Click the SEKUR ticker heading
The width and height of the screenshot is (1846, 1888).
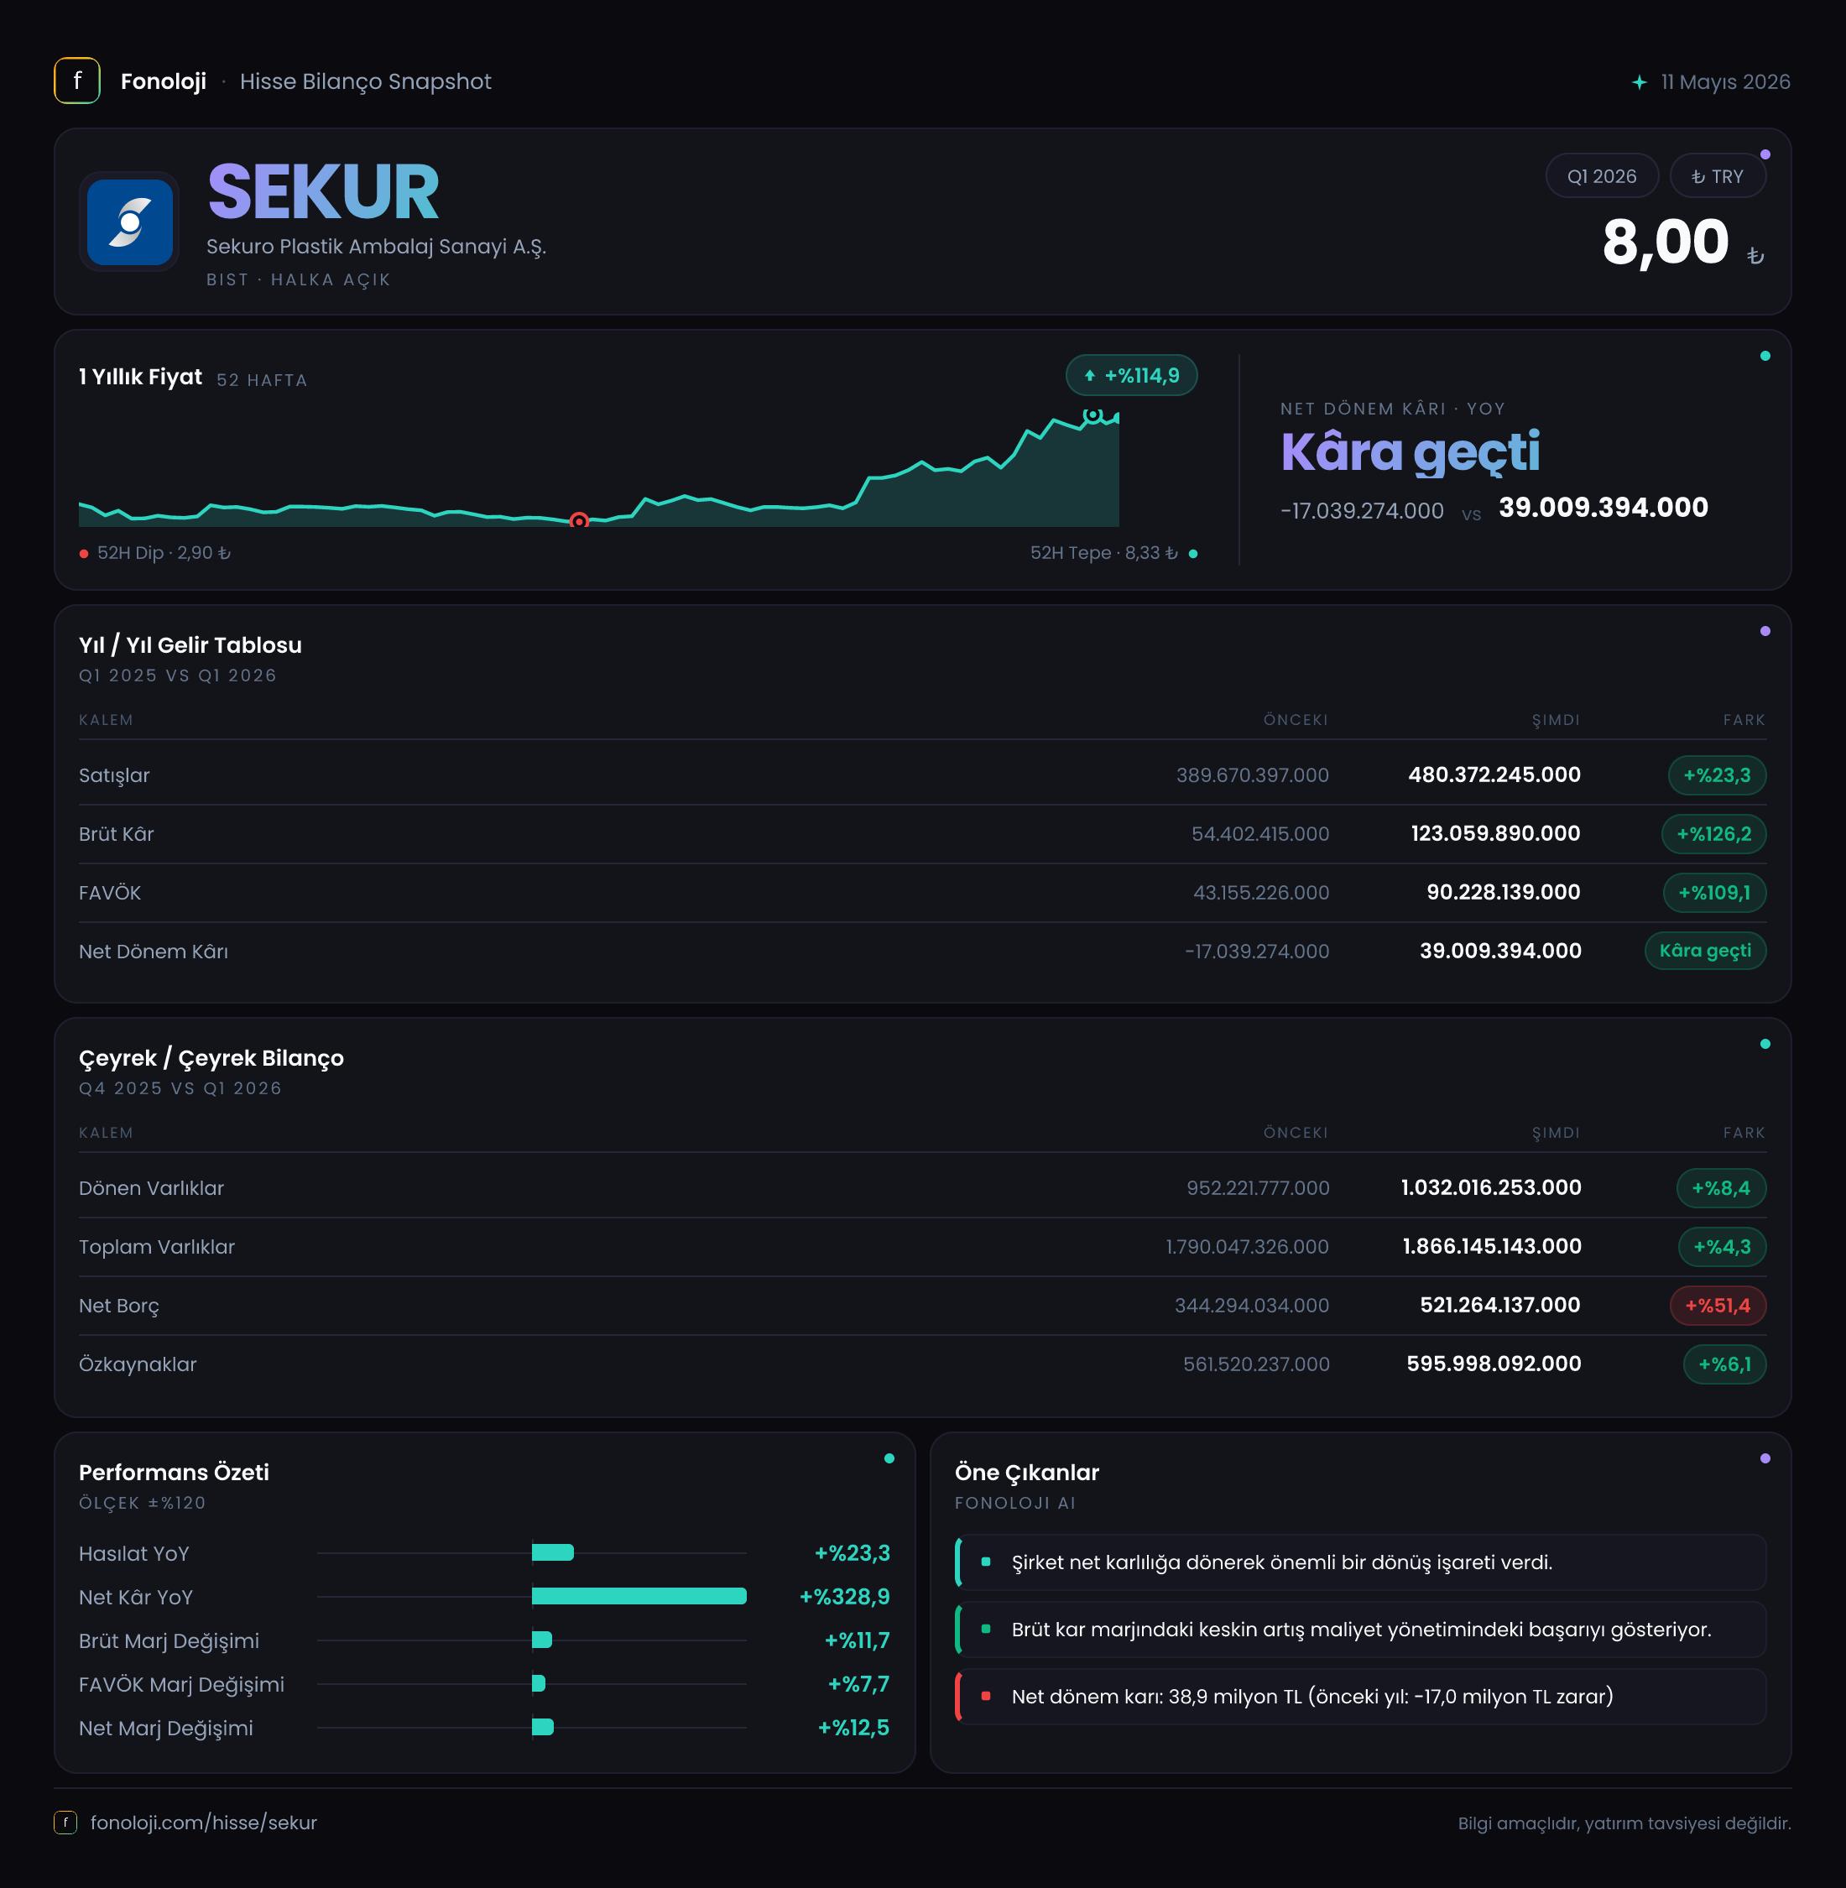pos(324,192)
